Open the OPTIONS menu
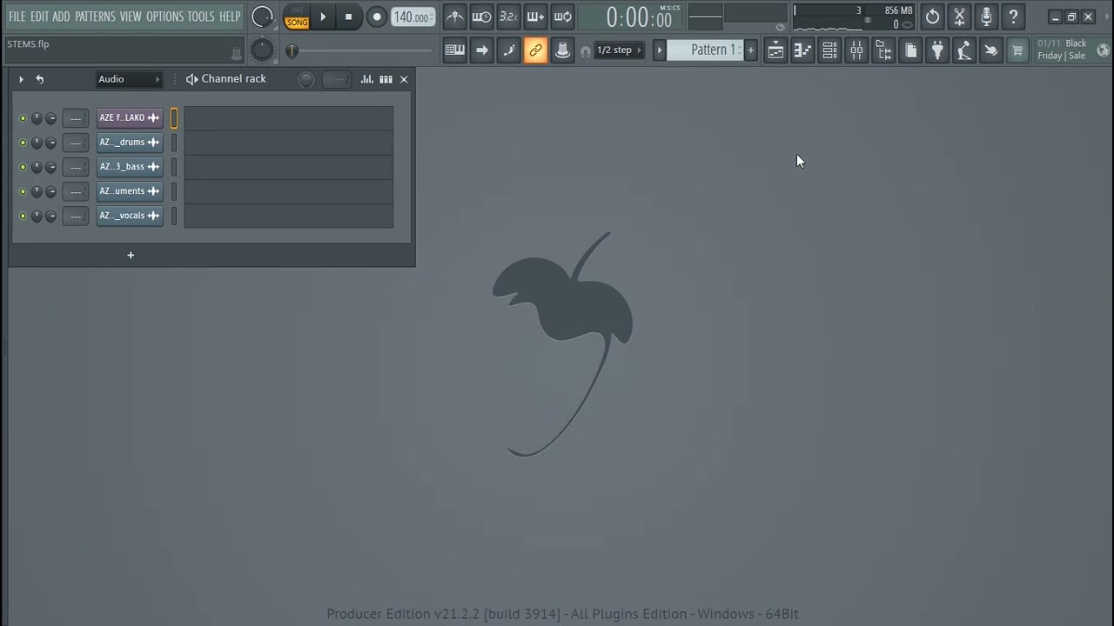 [x=165, y=17]
